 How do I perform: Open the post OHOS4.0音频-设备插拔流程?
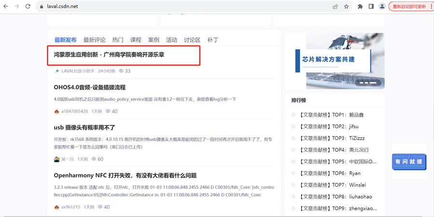click(90, 87)
